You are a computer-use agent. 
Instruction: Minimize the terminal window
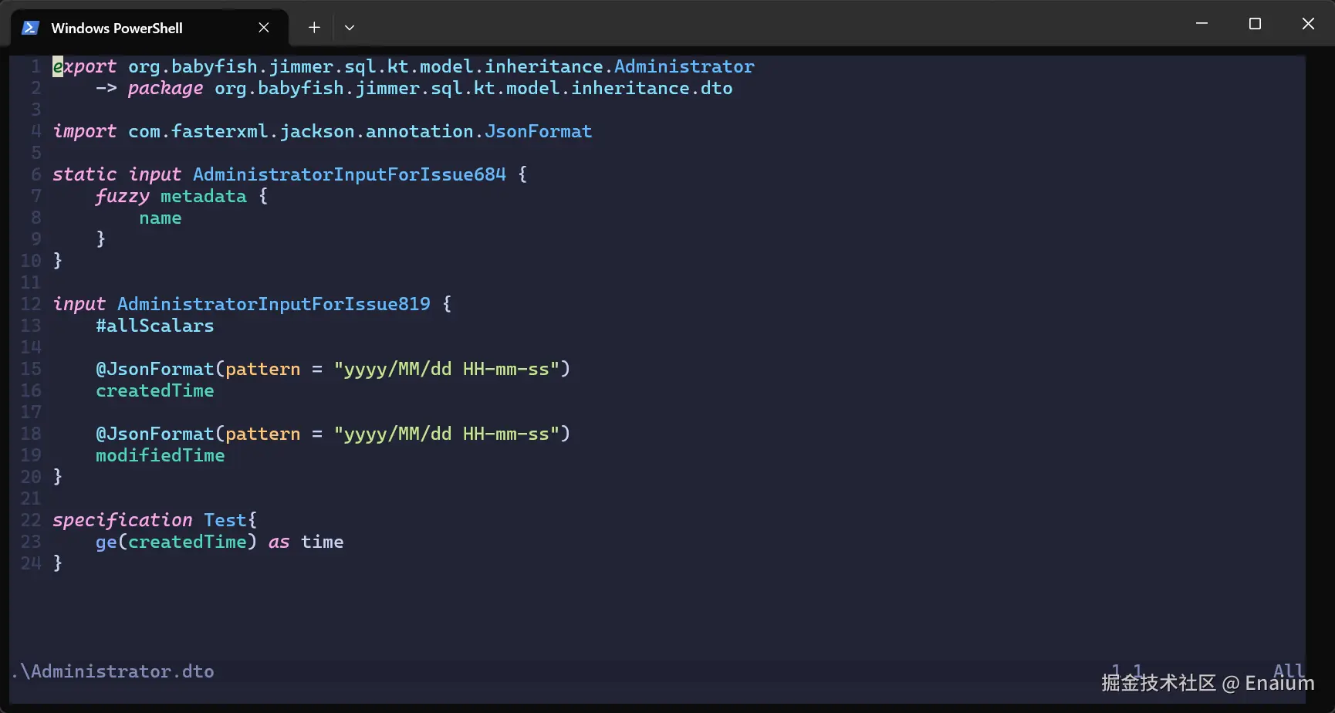1201,24
